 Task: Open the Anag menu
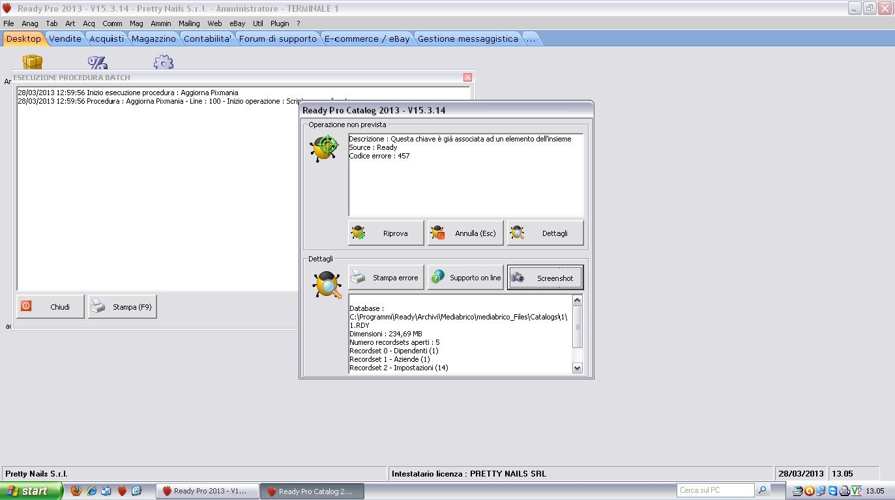(30, 23)
